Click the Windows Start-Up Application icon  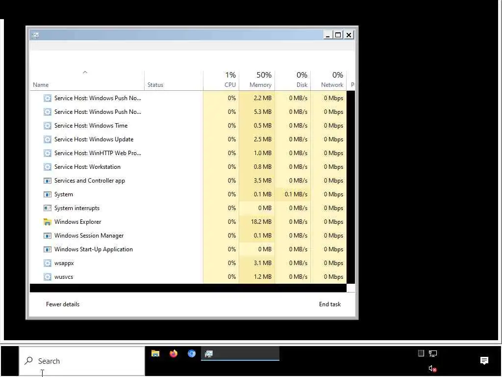point(48,249)
